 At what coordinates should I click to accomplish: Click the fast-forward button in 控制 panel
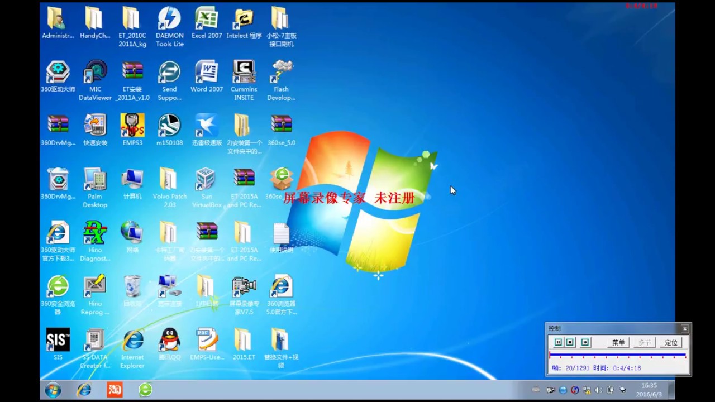[585, 342]
